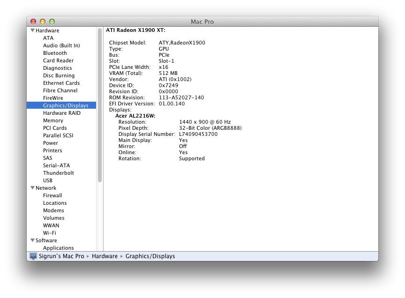Click the green zoom window button
Viewport: 405px width, 298px height.
pos(52,22)
